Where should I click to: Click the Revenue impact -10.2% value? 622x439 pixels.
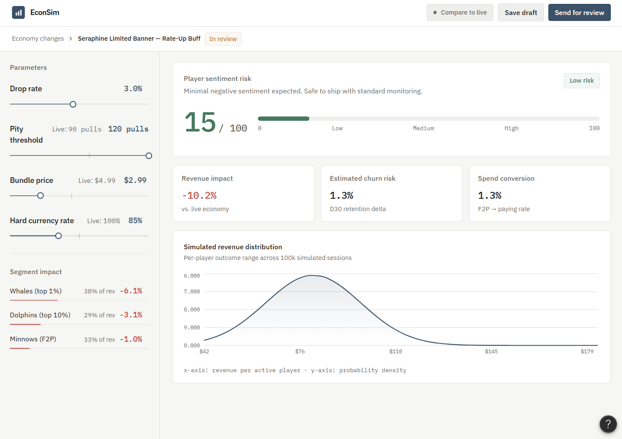[199, 195]
